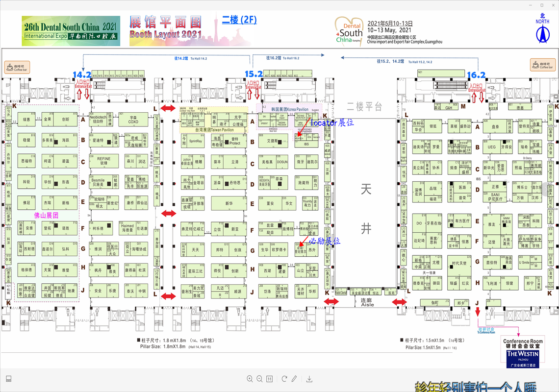Close the image viewer window
The height and width of the screenshot is (392, 559).
[x=553, y=5]
